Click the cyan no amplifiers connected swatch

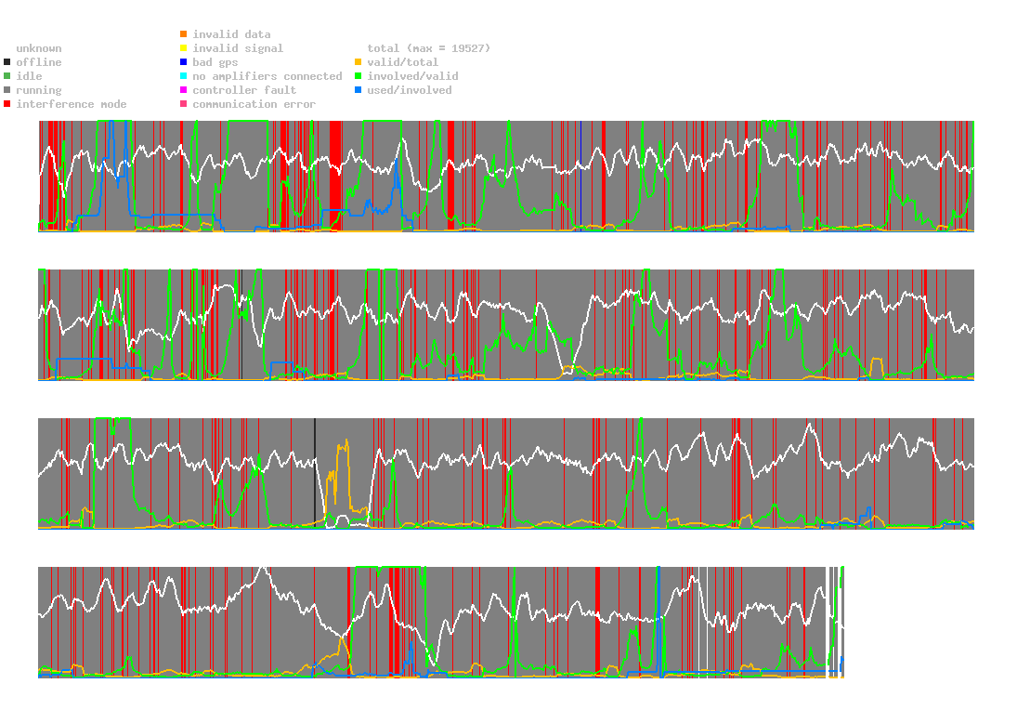pyautogui.click(x=184, y=76)
